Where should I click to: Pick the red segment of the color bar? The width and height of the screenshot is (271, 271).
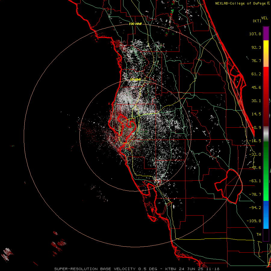[x=266, y=96]
